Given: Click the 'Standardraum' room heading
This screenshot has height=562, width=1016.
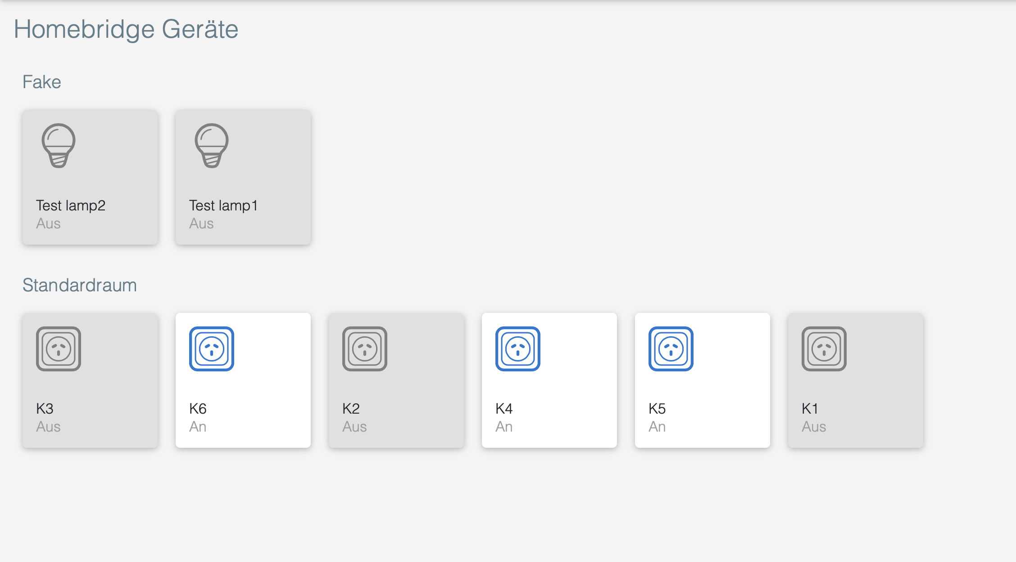Looking at the screenshot, I should [x=80, y=285].
